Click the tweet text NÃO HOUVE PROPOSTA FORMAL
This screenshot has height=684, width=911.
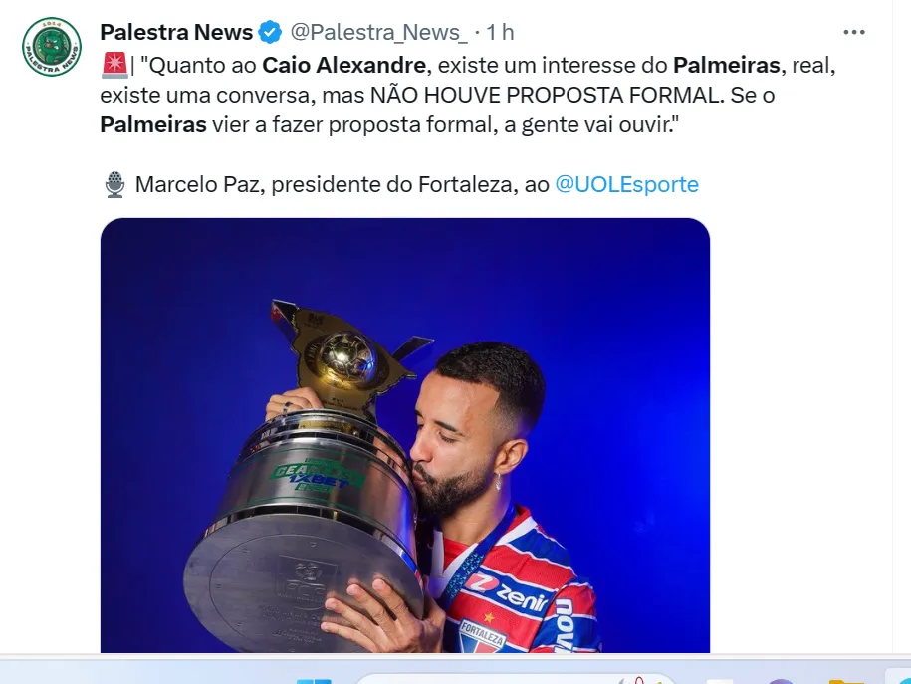(548, 95)
